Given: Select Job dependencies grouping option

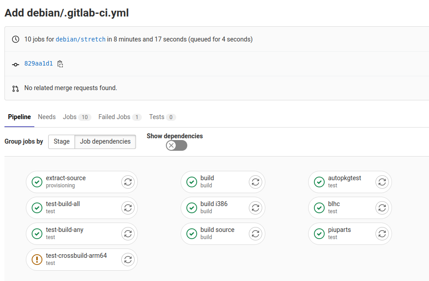Looking at the screenshot, I should click(x=105, y=141).
